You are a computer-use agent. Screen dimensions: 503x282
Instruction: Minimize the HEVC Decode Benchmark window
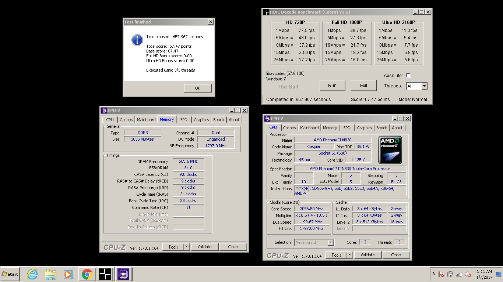click(415, 12)
